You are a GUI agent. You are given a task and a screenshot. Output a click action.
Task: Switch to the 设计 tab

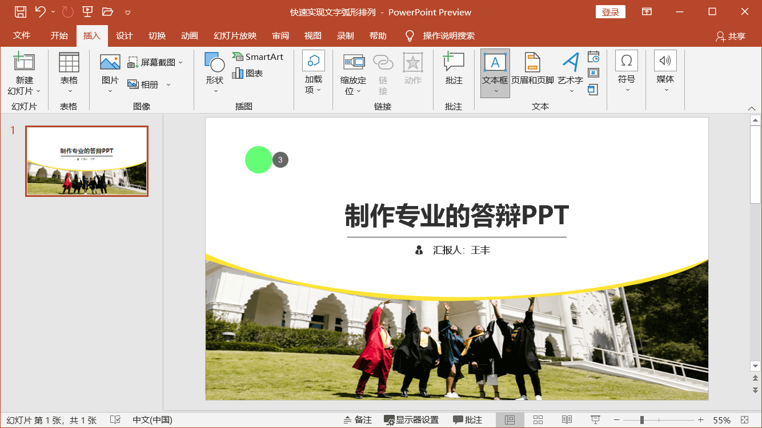click(x=124, y=35)
